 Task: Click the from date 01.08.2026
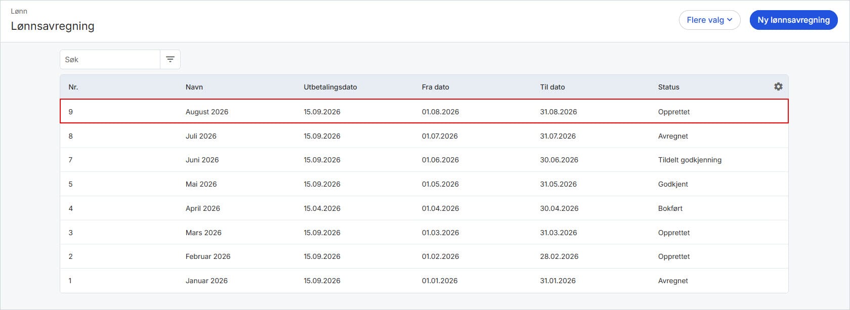440,112
